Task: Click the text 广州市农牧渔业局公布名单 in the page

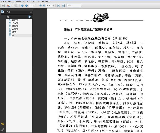Action: pyautogui.click(x=91, y=38)
